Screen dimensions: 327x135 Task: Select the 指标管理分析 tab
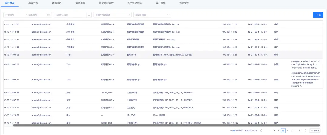point(106,3)
